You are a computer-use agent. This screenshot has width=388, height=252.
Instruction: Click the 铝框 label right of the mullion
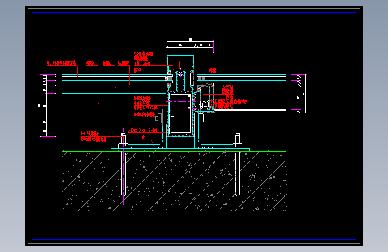pyautogui.click(x=212, y=70)
